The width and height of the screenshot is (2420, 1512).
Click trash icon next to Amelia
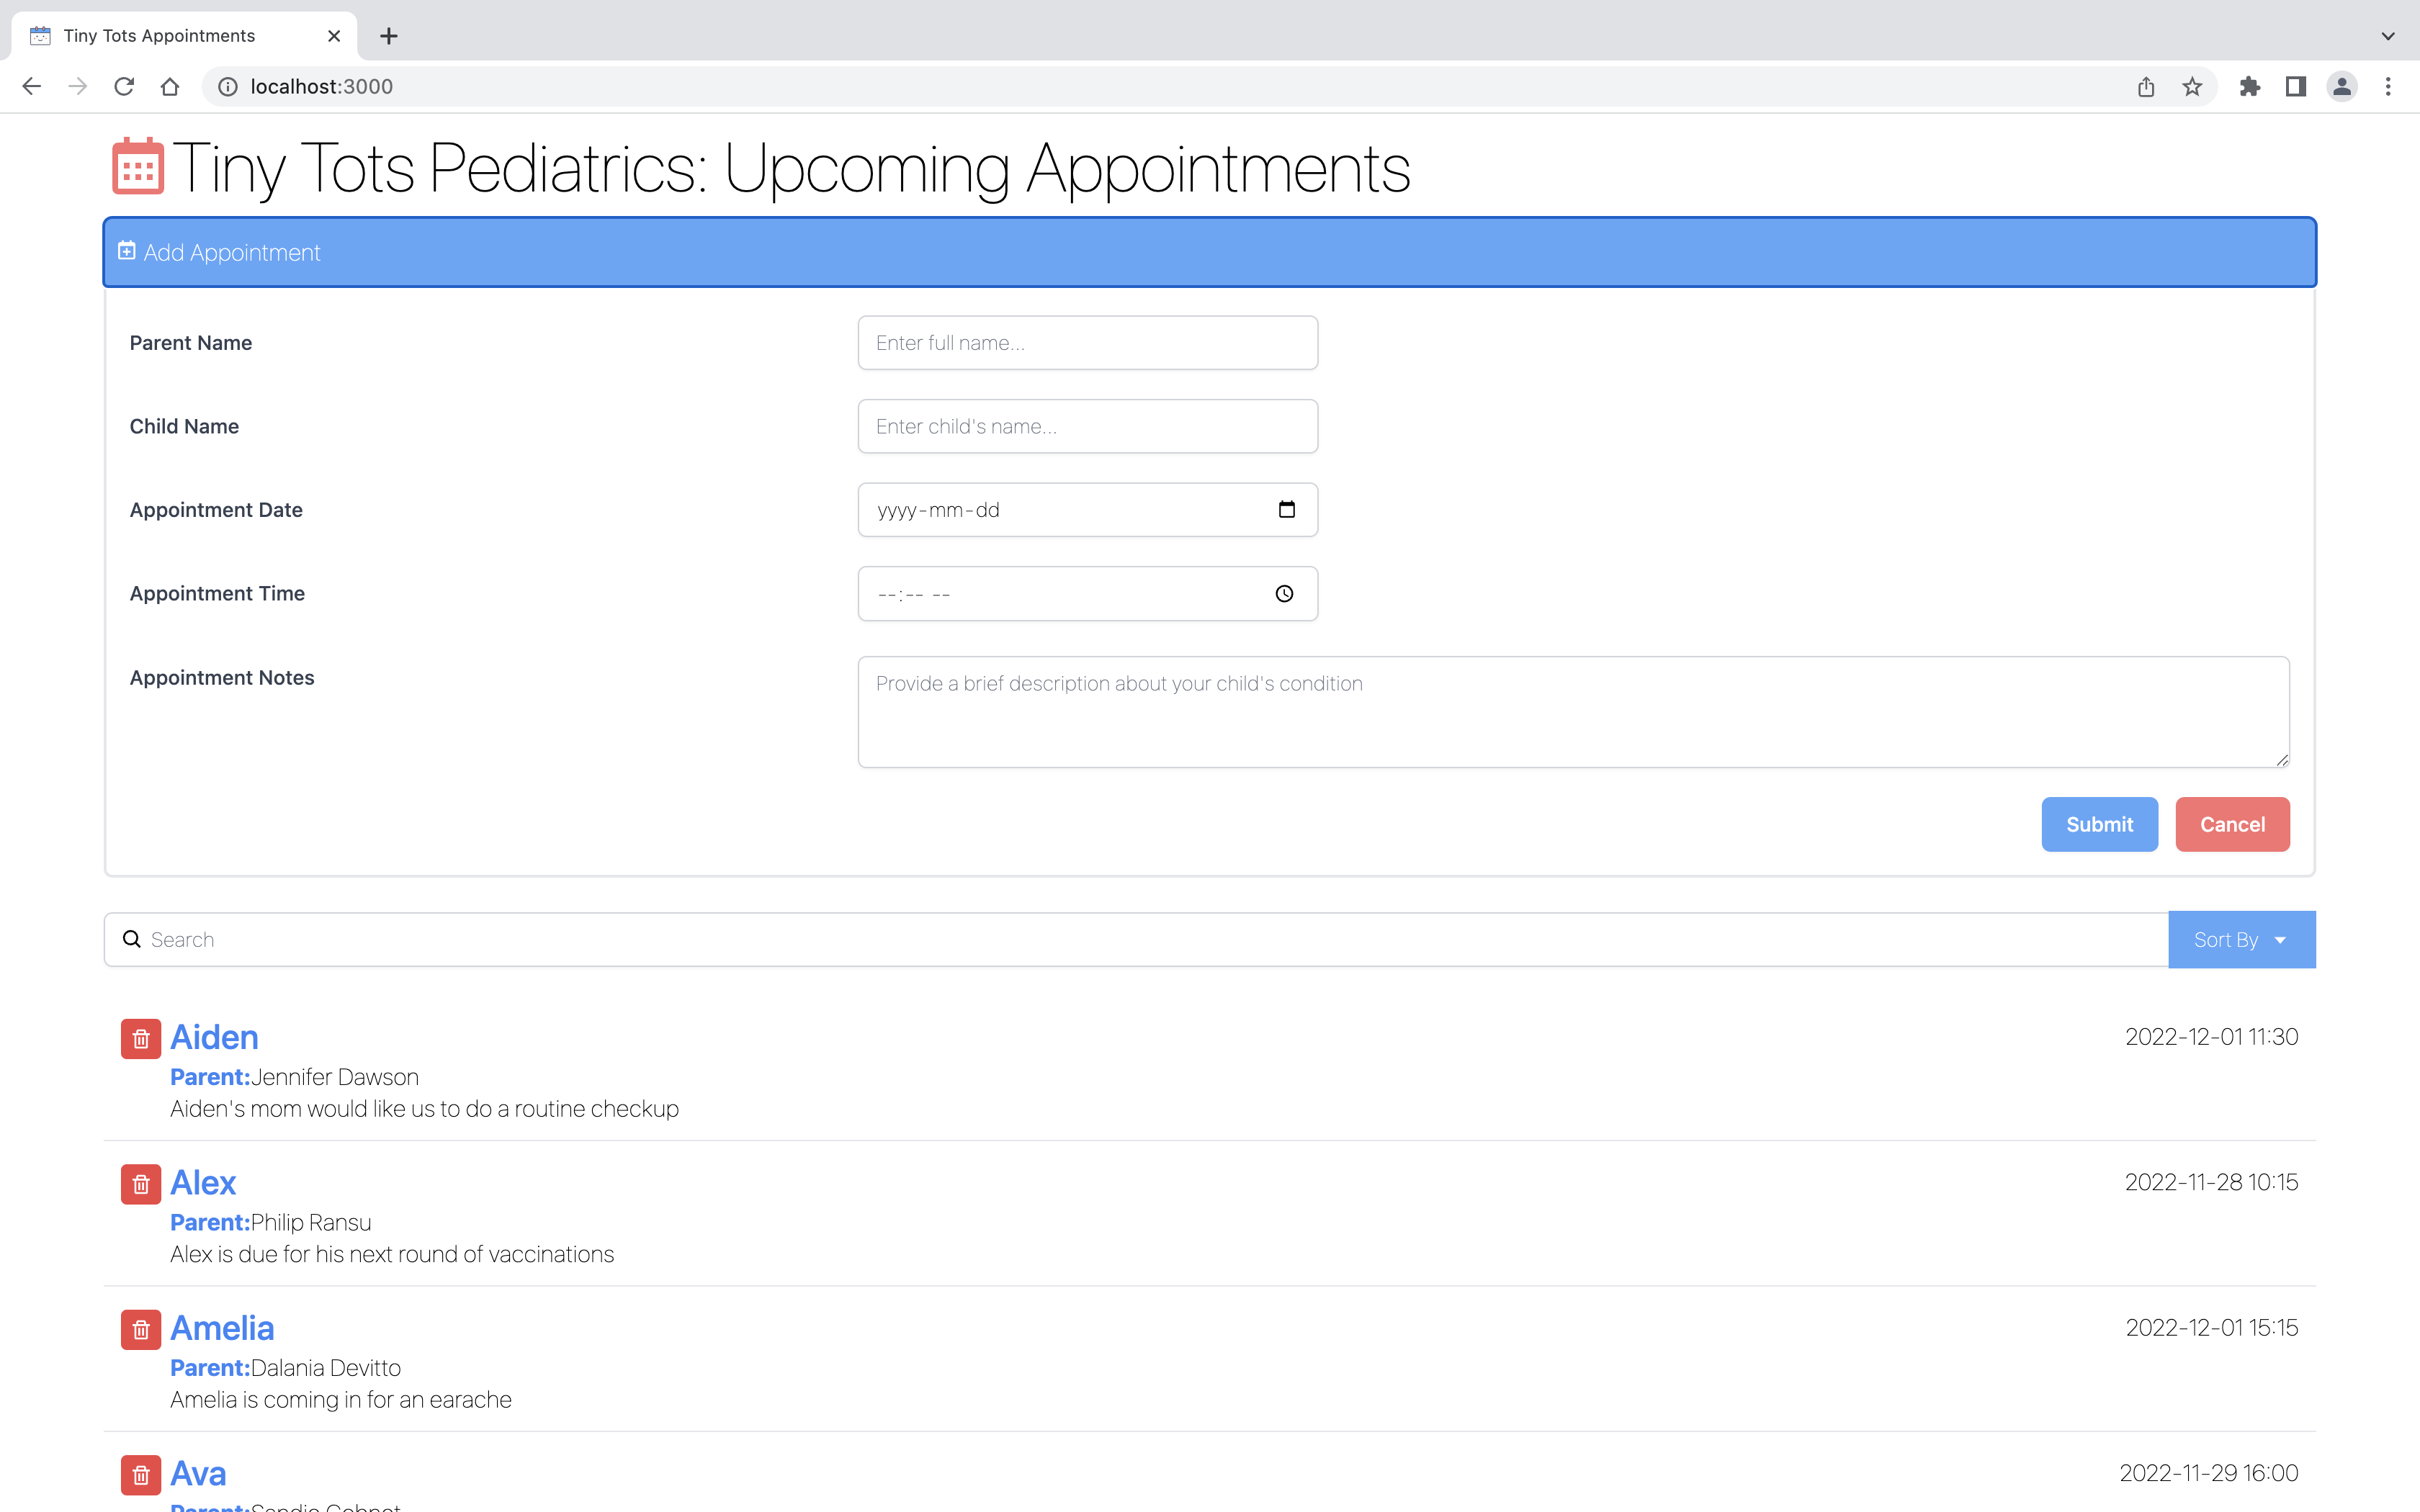click(x=141, y=1329)
